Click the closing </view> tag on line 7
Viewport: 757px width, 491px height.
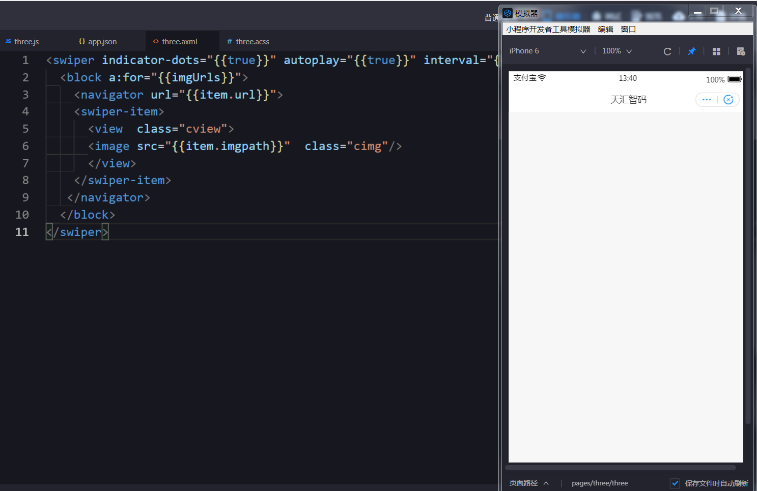(x=112, y=163)
